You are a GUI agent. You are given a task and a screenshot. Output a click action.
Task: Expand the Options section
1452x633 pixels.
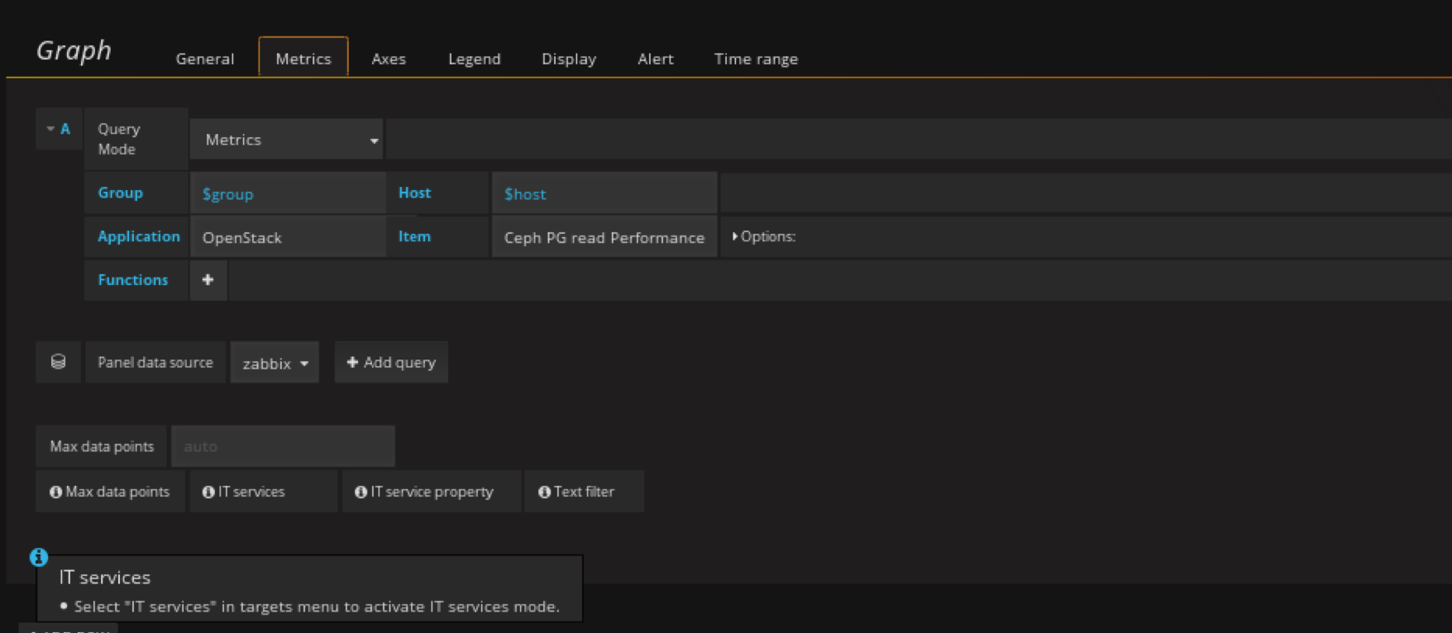pos(763,236)
